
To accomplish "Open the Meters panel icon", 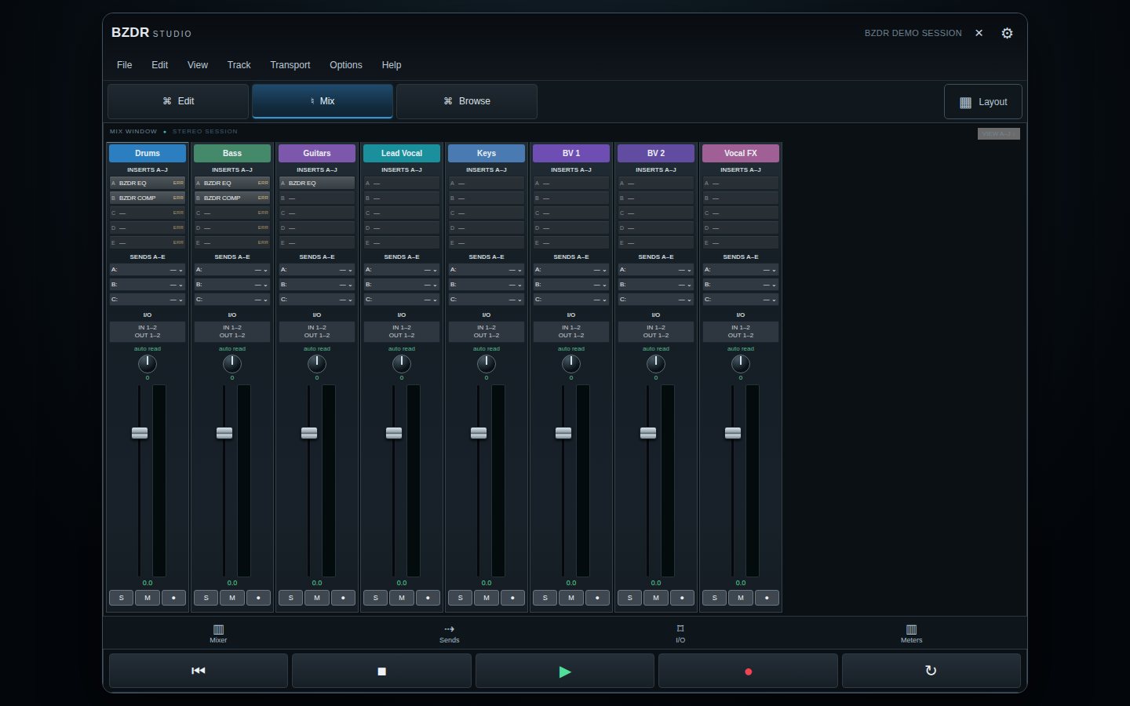I will coord(911,633).
